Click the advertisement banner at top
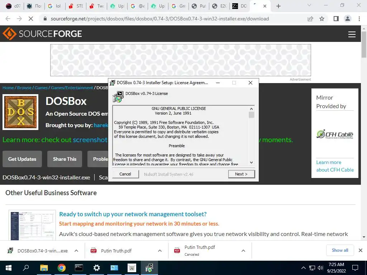 coord(181,60)
